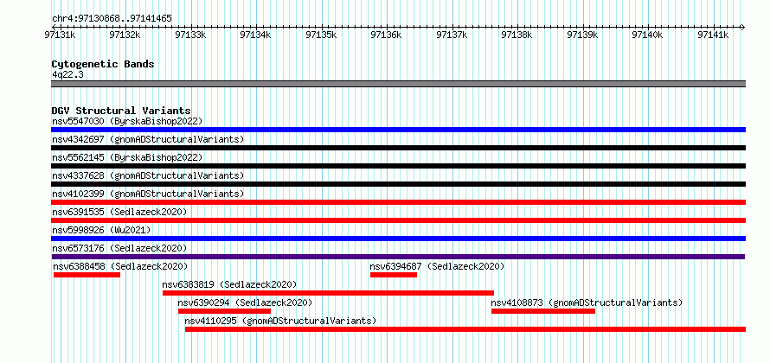Click the chr4:97130868..97141465 coordinate label

112,19
